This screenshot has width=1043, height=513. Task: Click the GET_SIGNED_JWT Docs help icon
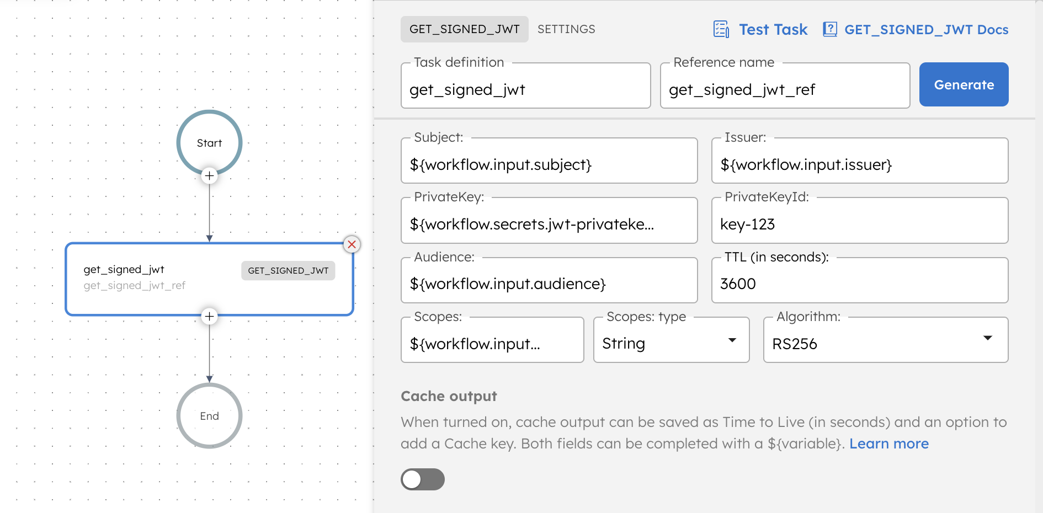click(830, 29)
